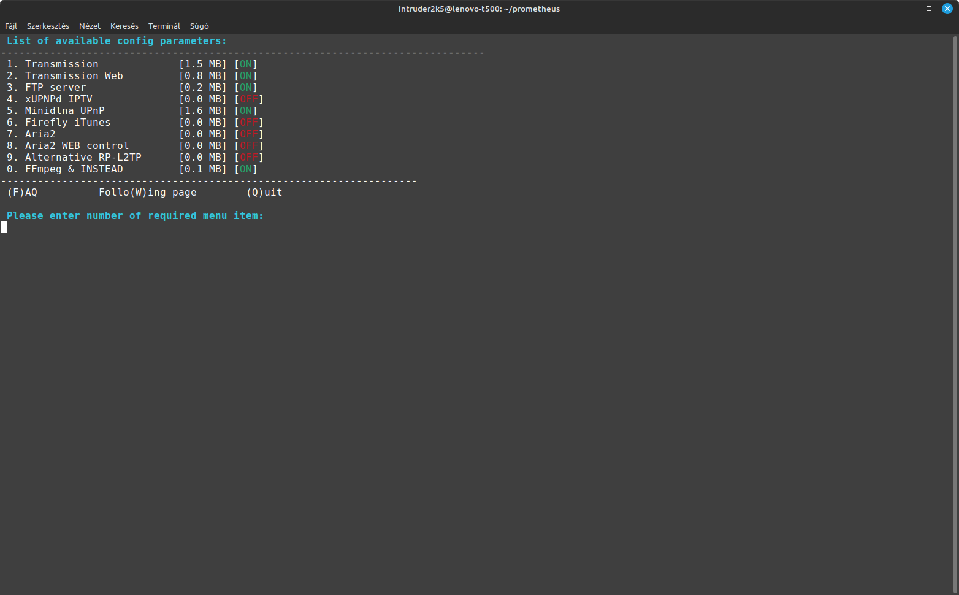The height and width of the screenshot is (595, 959).
Task: Click the '8. Aria2 WEB control' line
Action: coord(135,146)
